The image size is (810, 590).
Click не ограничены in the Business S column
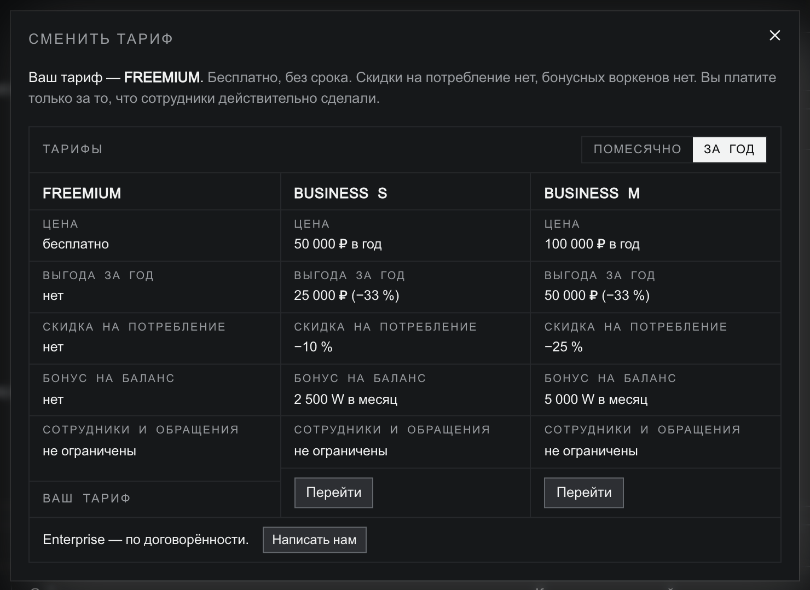pyautogui.click(x=341, y=452)
